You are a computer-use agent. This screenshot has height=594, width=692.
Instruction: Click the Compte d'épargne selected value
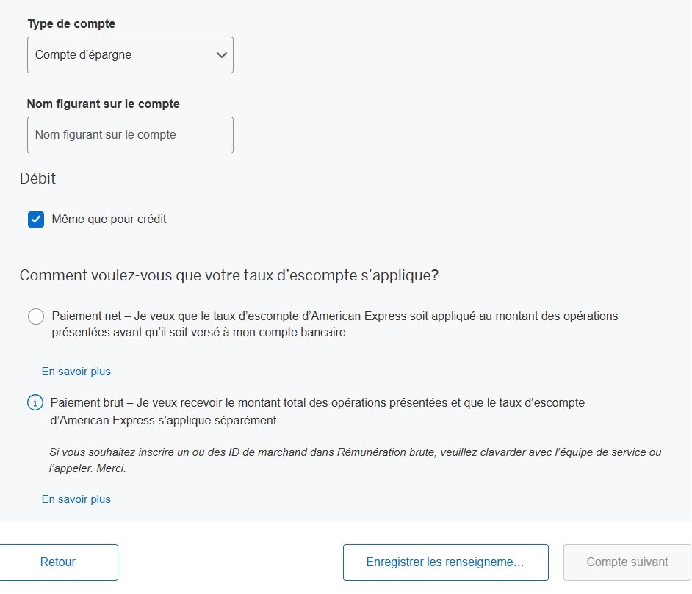pyautogui.click(x=84, y=55)
